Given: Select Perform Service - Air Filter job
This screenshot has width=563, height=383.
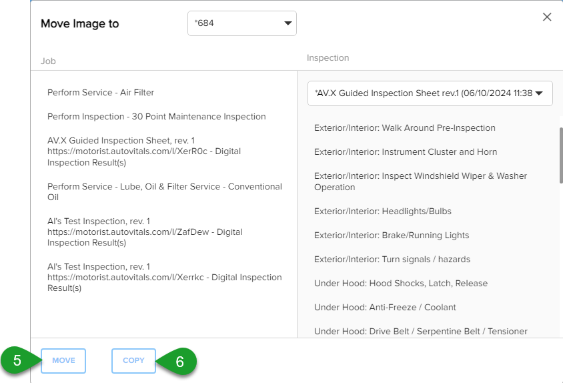Looking at the screenshot, I should click(101, 92).
